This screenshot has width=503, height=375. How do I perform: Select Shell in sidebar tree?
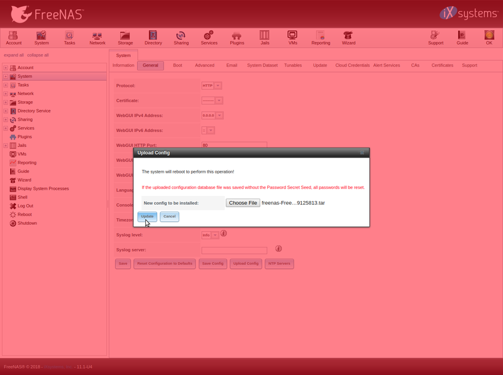tap(22, 197)
